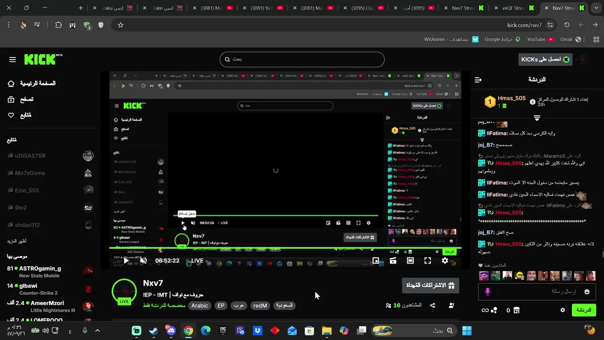Enter fullscreen on the stream player
This screenshot has width=604, height=340.
[428, 261]
